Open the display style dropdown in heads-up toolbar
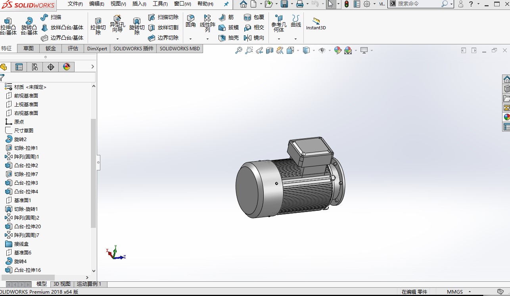The width and height of the screenshot is (510, 296). click(x=314, y=51)
